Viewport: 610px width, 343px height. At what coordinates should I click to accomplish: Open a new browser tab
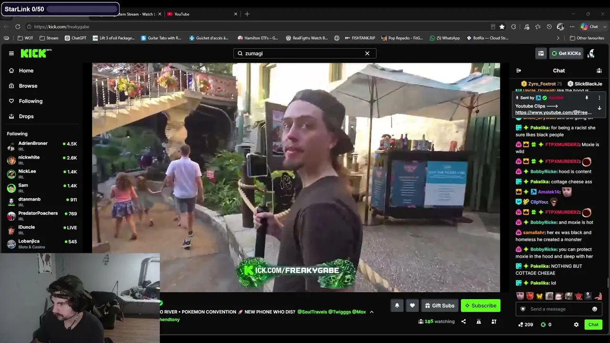(247, 14)
